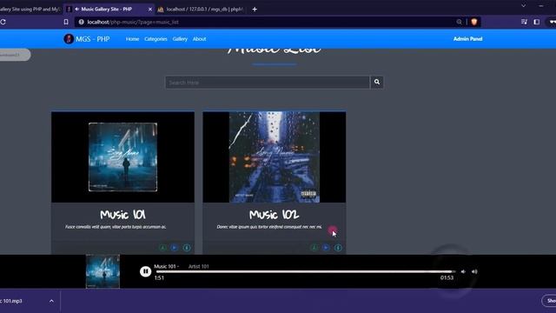556x313 pixels.
Task: Open Categories in the site navbar
Action: coord(156,39)
